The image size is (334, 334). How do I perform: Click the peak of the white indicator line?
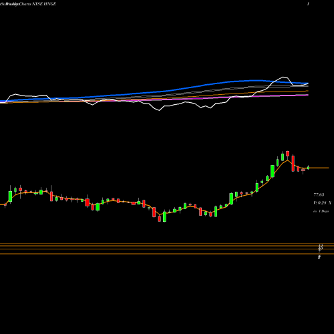coord(284,77)
